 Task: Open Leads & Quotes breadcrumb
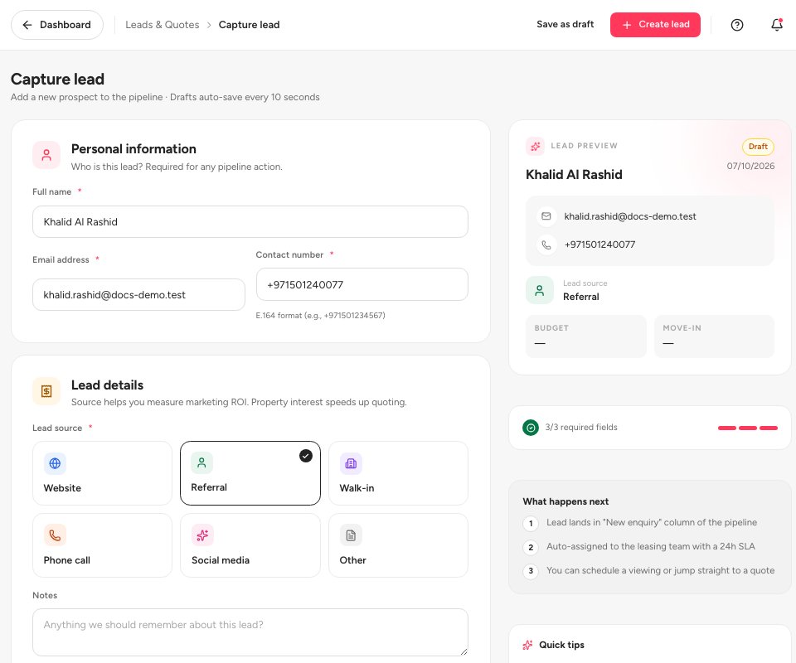tap(163, 25)
